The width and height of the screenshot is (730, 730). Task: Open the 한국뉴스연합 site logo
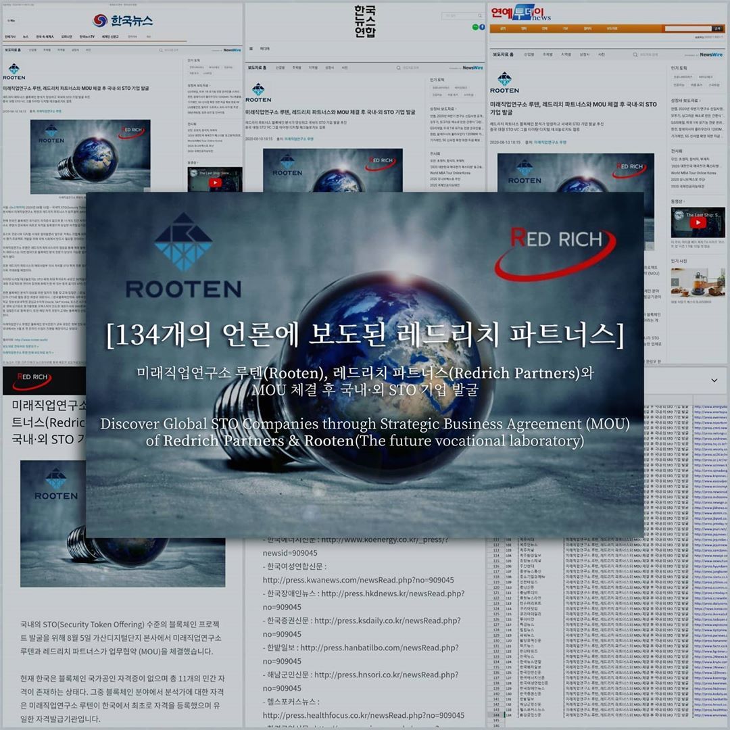[365, 22]
